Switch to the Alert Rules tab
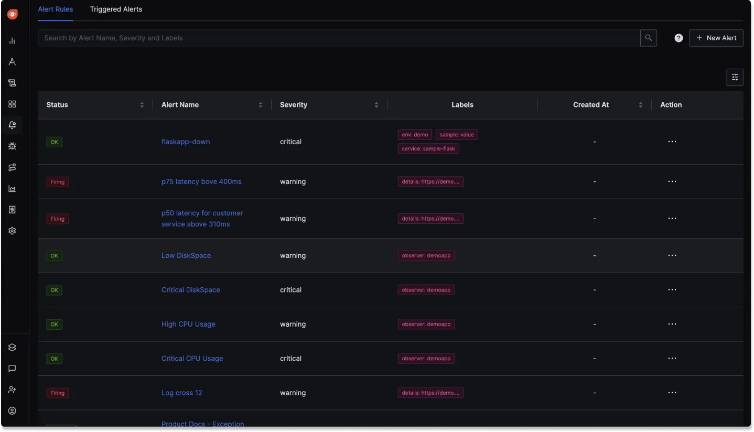754x432 pixels. [55, 9]
